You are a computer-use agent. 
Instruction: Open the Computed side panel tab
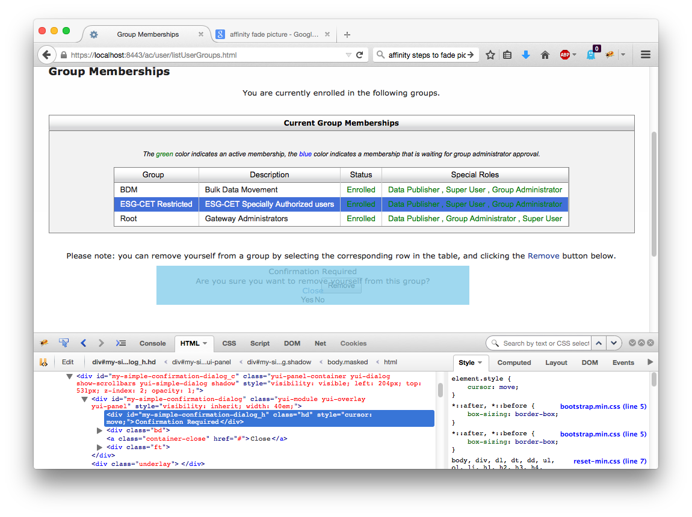(x=514, y=363)
